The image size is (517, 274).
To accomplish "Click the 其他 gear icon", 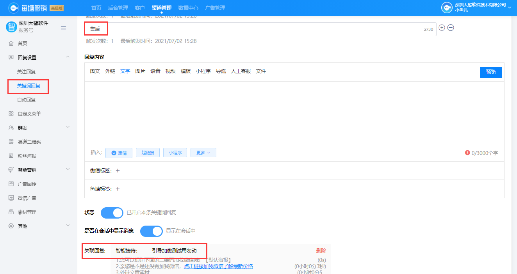I will click(11, 226).
